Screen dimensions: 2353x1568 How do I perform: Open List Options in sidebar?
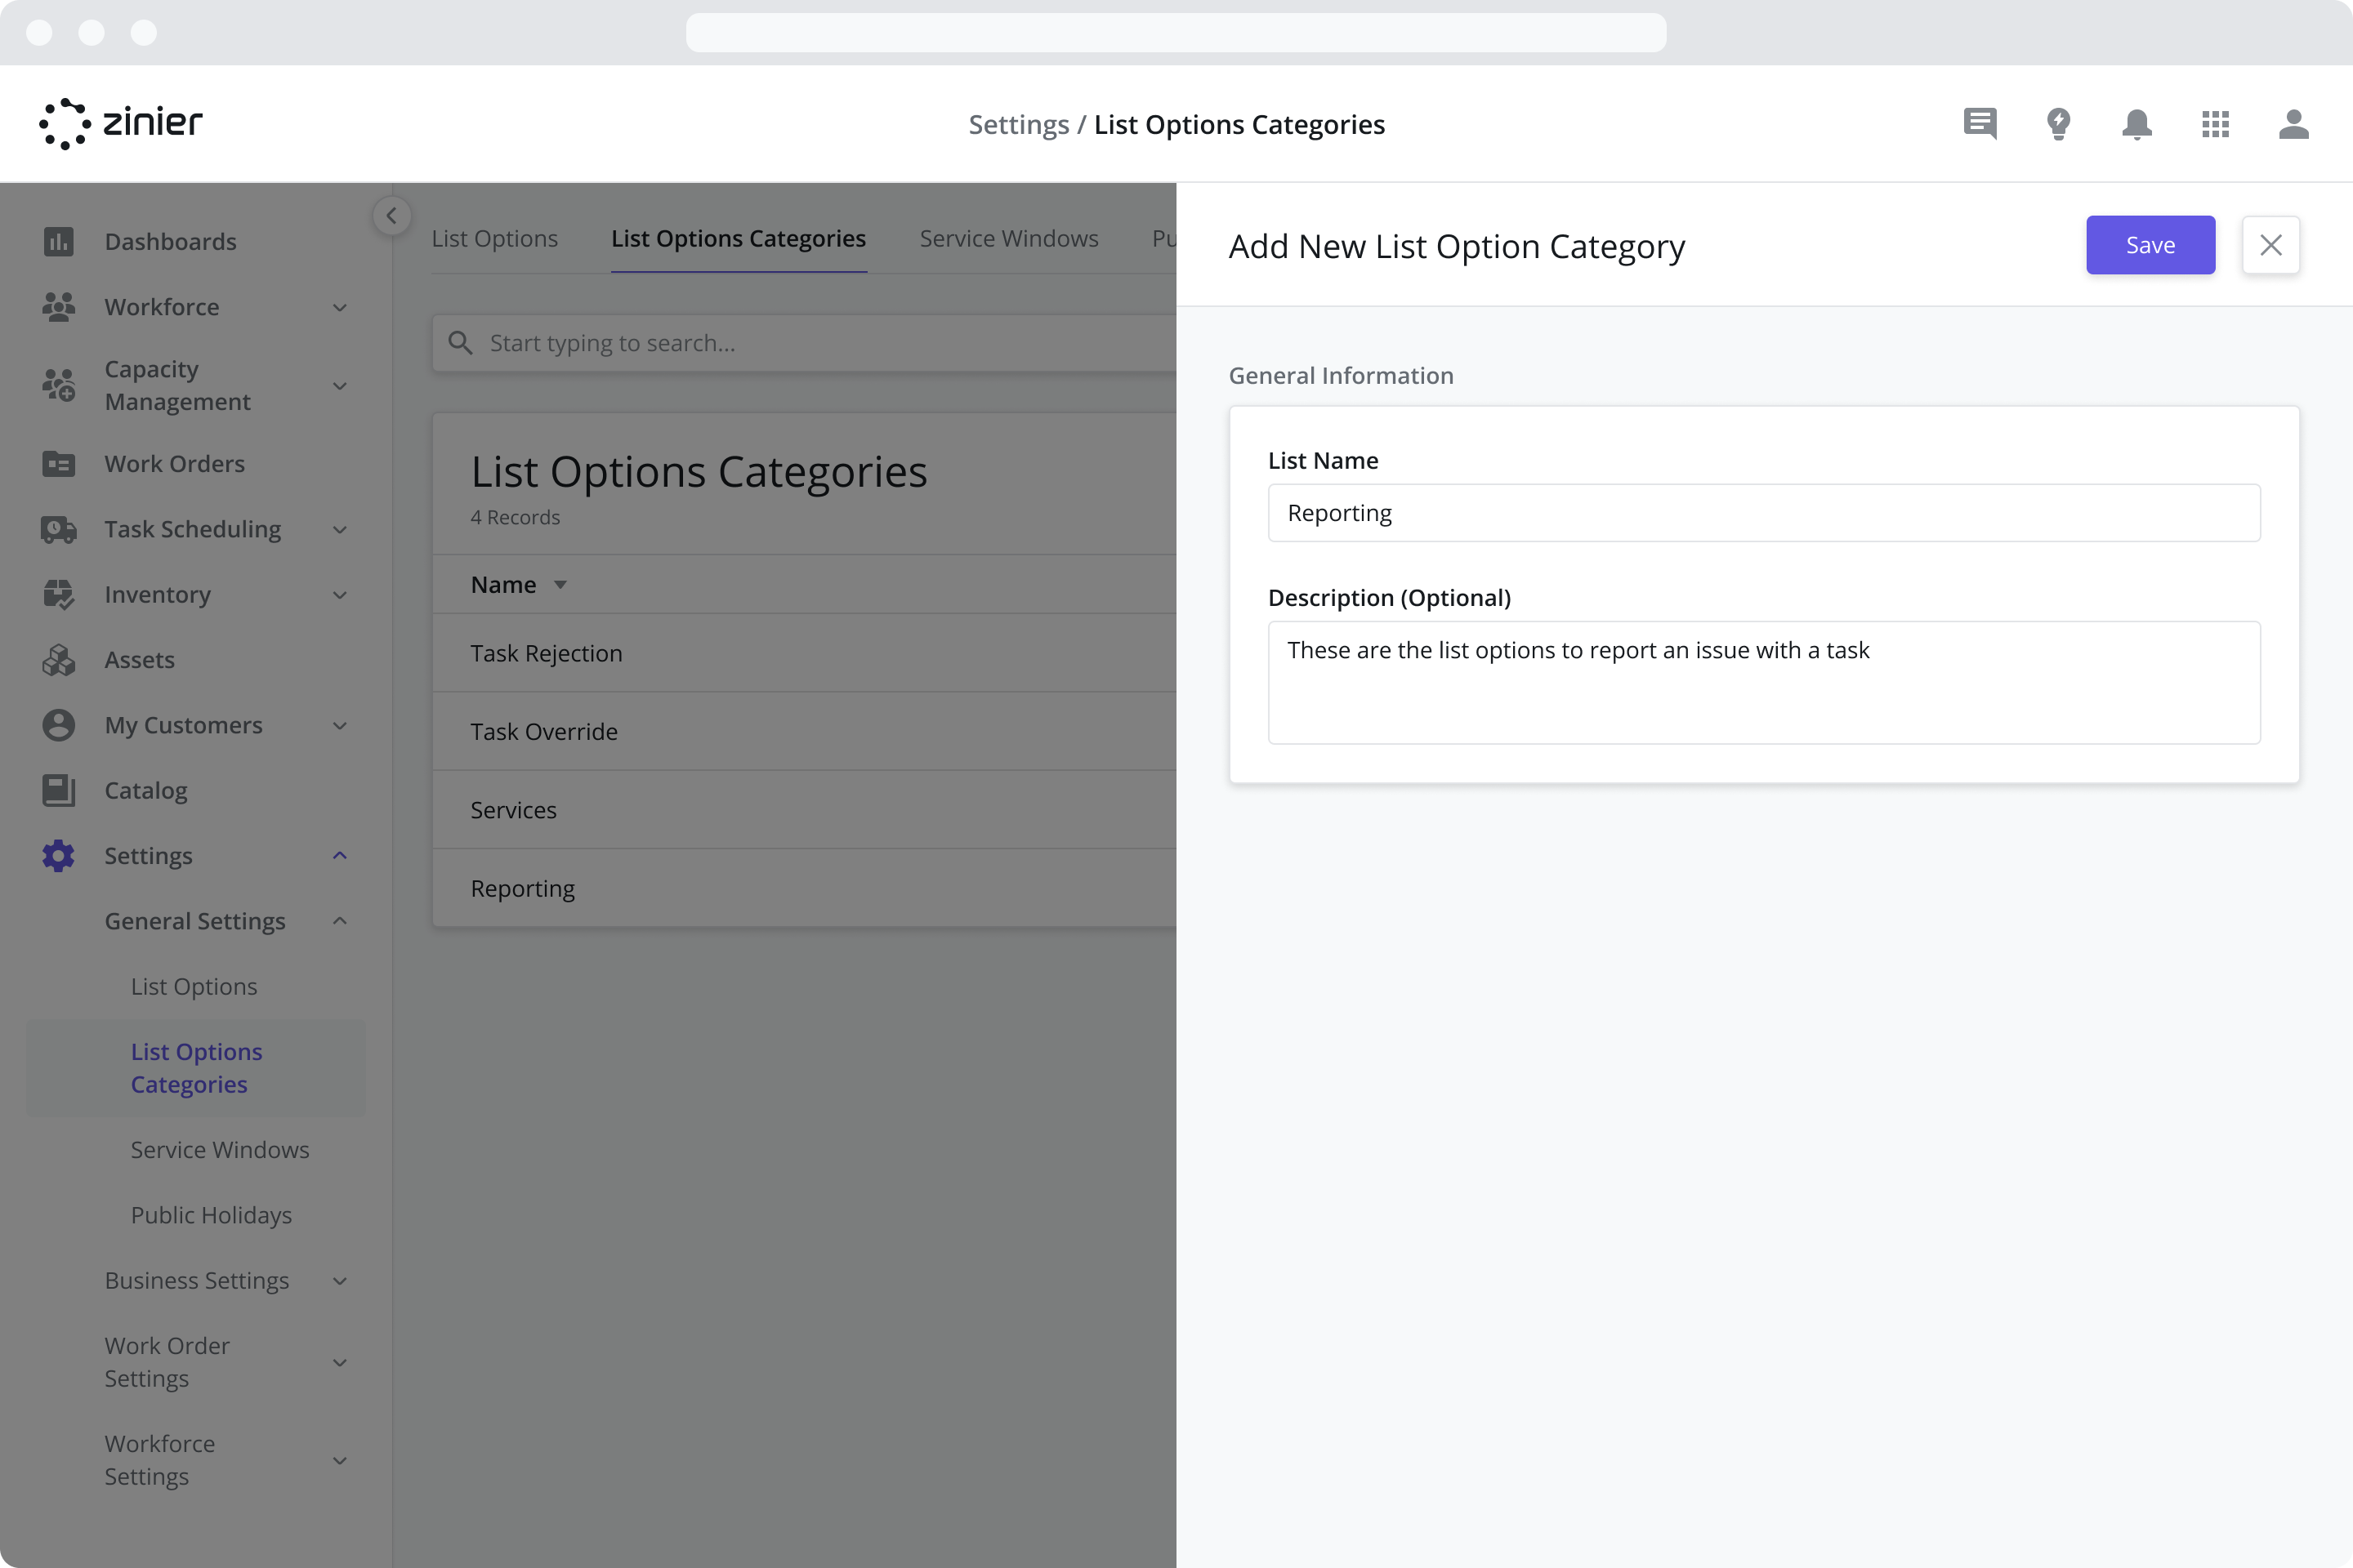194,986
